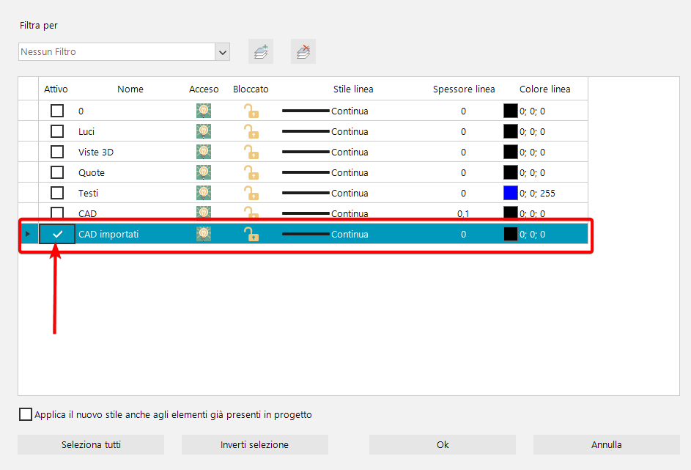Toggle the light bulb for layer 0
Image resolution: width=691 pixels, height=470 pixels.
204,111
